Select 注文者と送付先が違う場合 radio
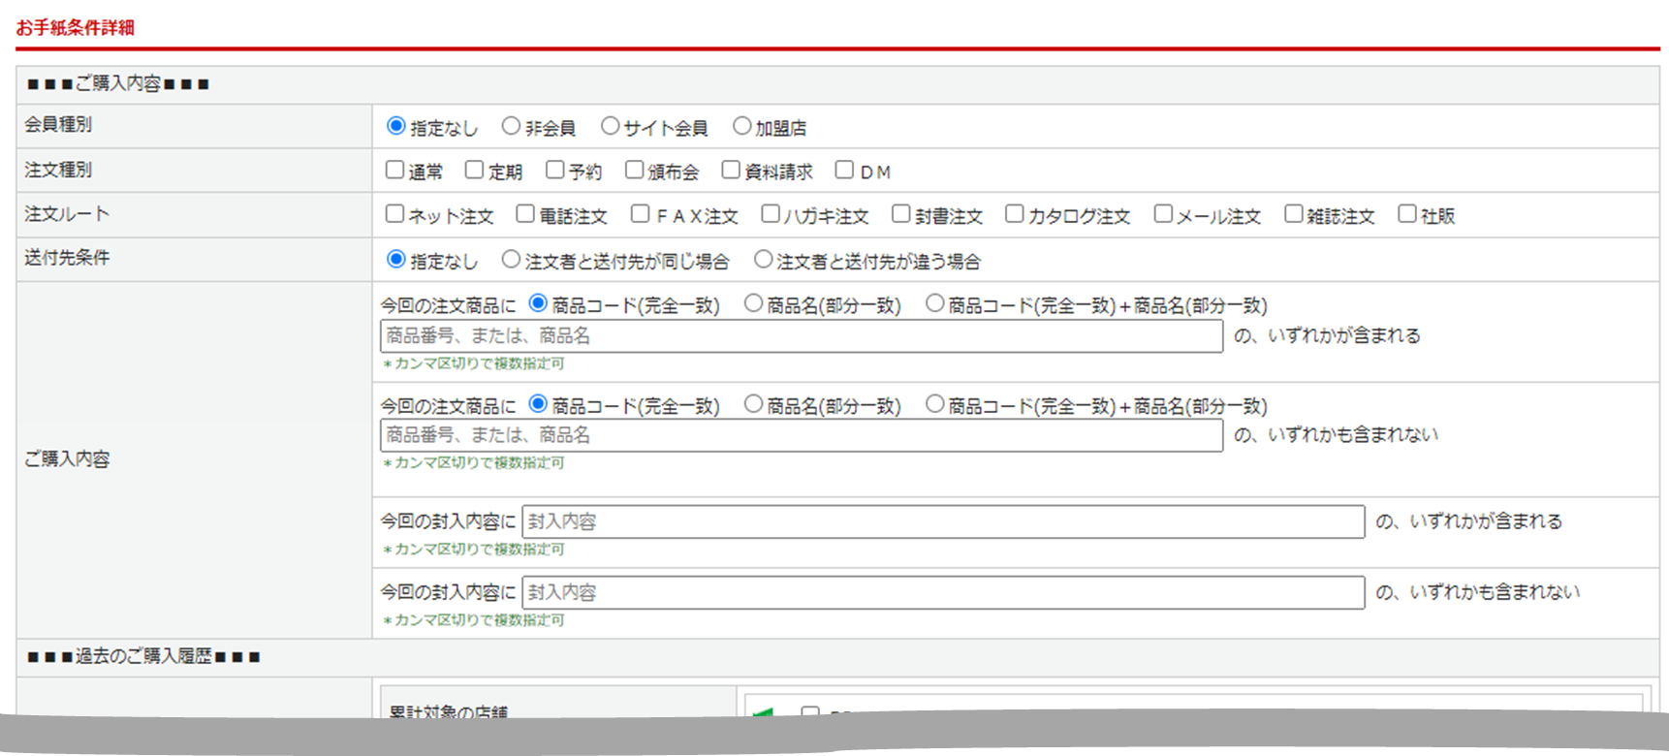 763,259
